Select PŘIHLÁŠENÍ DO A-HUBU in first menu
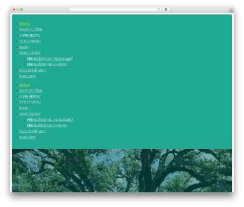This screenshot has height=207, width=244. coord(47,65)
